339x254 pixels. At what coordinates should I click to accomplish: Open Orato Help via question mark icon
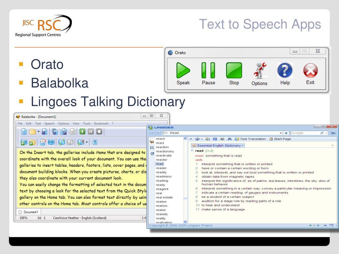tap(285, 70)
